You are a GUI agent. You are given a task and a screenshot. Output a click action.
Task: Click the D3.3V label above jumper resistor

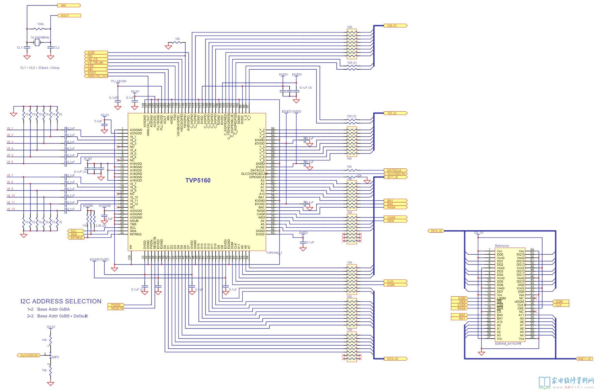(51, 327)
